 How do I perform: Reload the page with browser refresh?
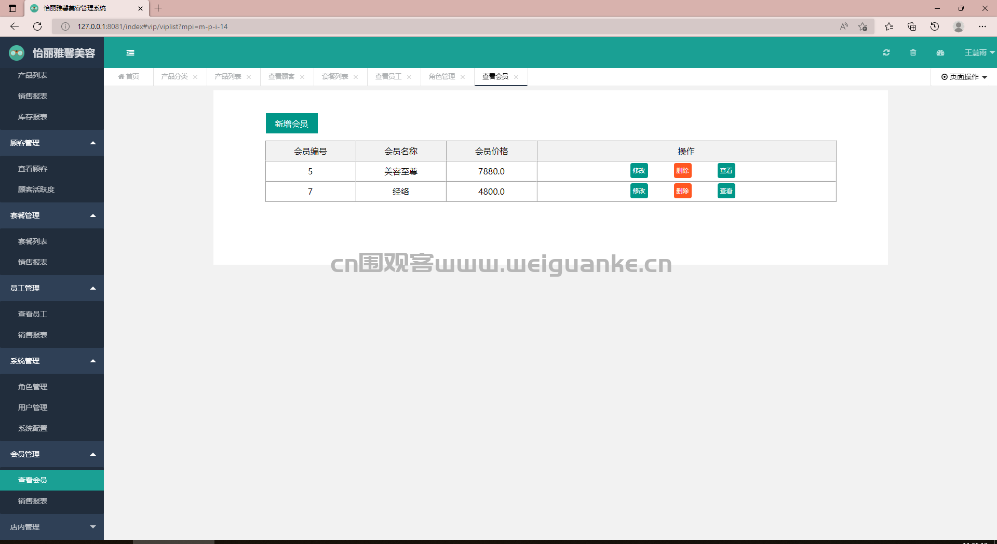[37, 26]
